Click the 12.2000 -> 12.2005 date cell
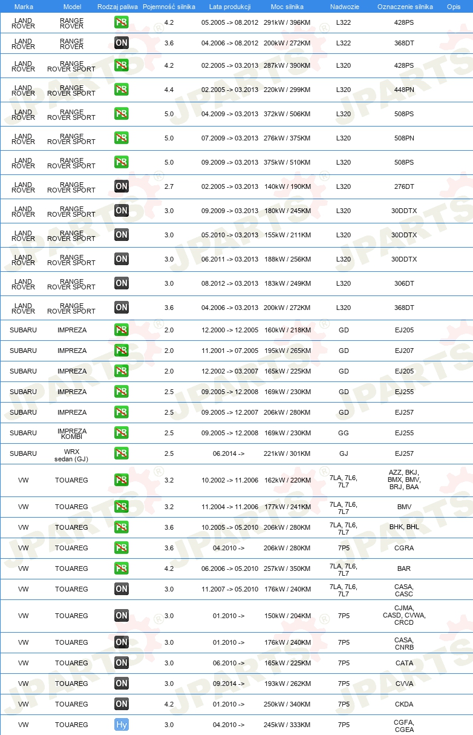The image size is (473, 735). pyautogui.click(x=230, y=330)
